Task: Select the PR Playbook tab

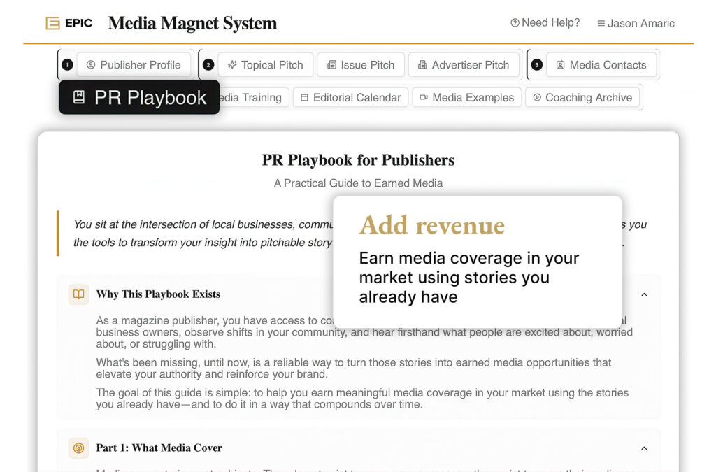Action: (139, 97)
